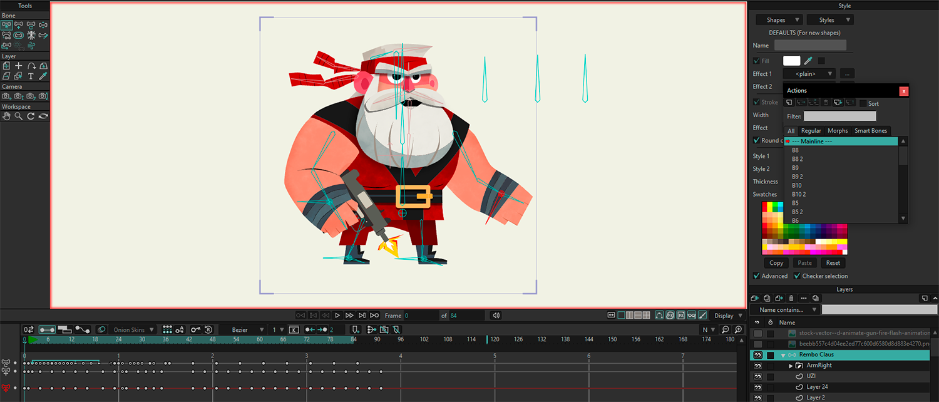This screenshot has width=939, height=402.
Task: Choose the Pan Workspace hand tool
Action: coord(6,116)
